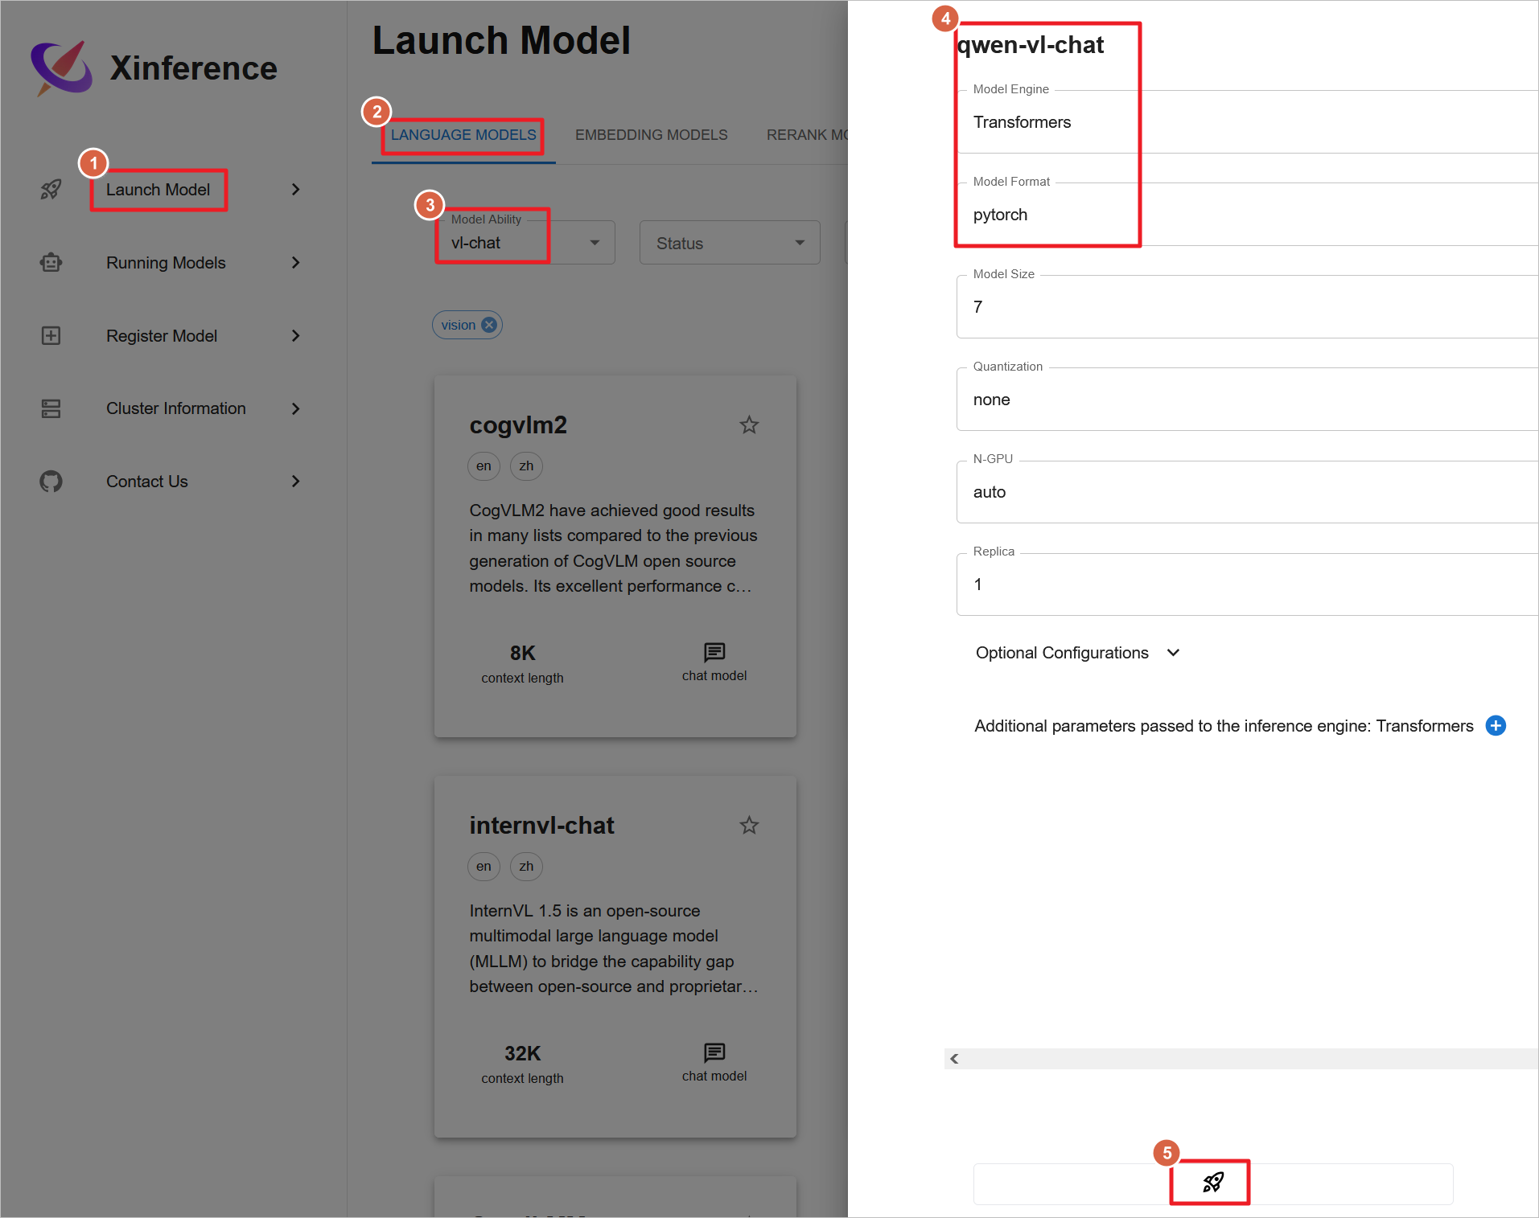This screenshot has height=1218, width=1539.
Task: Add an additional Transformers parameter with plus icon
Action: click(x=1496, y=726)
